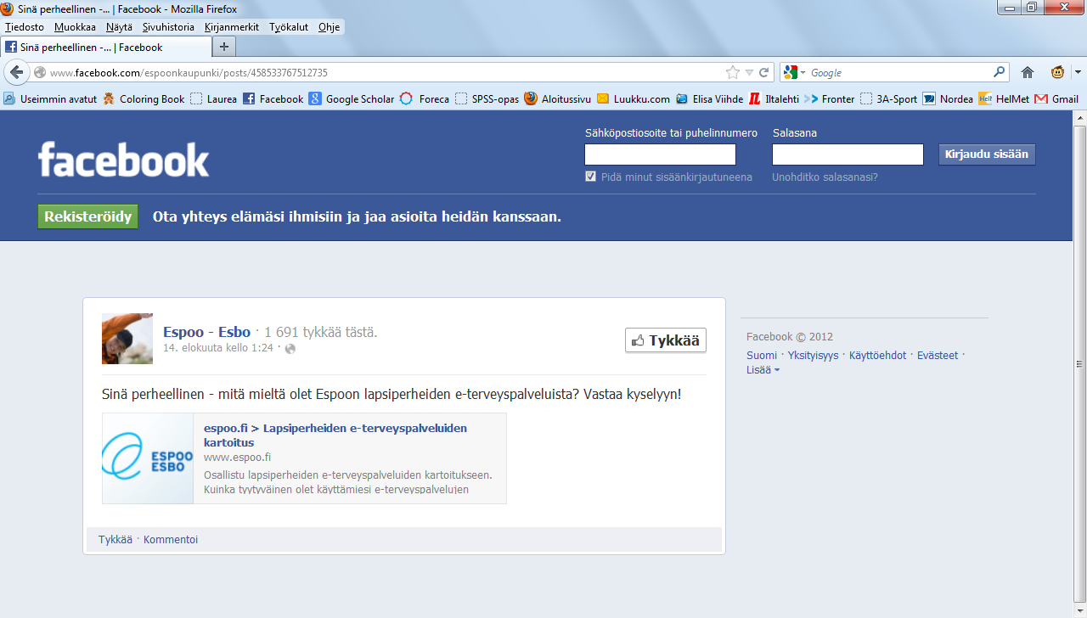Open the Facebook bookmark in the toolbar
1087x618 pixels.
click(273, 98)
